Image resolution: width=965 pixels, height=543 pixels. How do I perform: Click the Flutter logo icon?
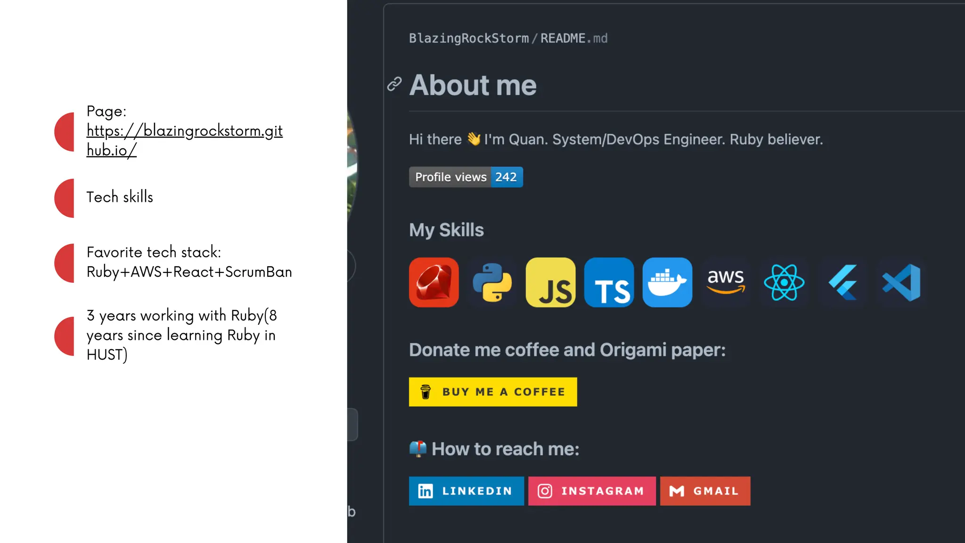pyautogui.click(x=842, y=282)
